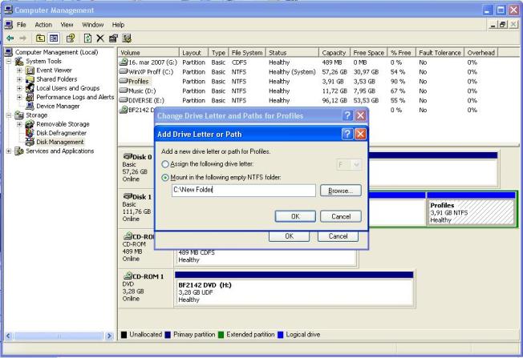Click Cancel in Add Drive Letter dialog

click(x=341, y=216)
